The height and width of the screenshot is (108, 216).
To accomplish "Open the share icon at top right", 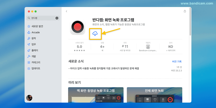I will coord(185,11).
